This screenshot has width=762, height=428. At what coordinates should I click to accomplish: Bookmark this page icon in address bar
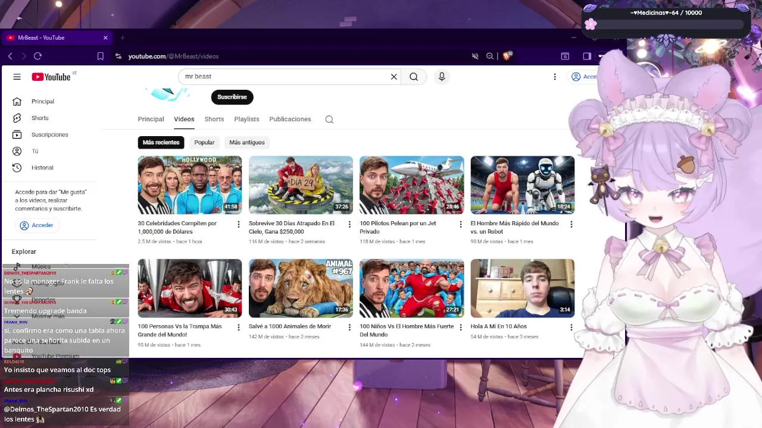(101, 56)
